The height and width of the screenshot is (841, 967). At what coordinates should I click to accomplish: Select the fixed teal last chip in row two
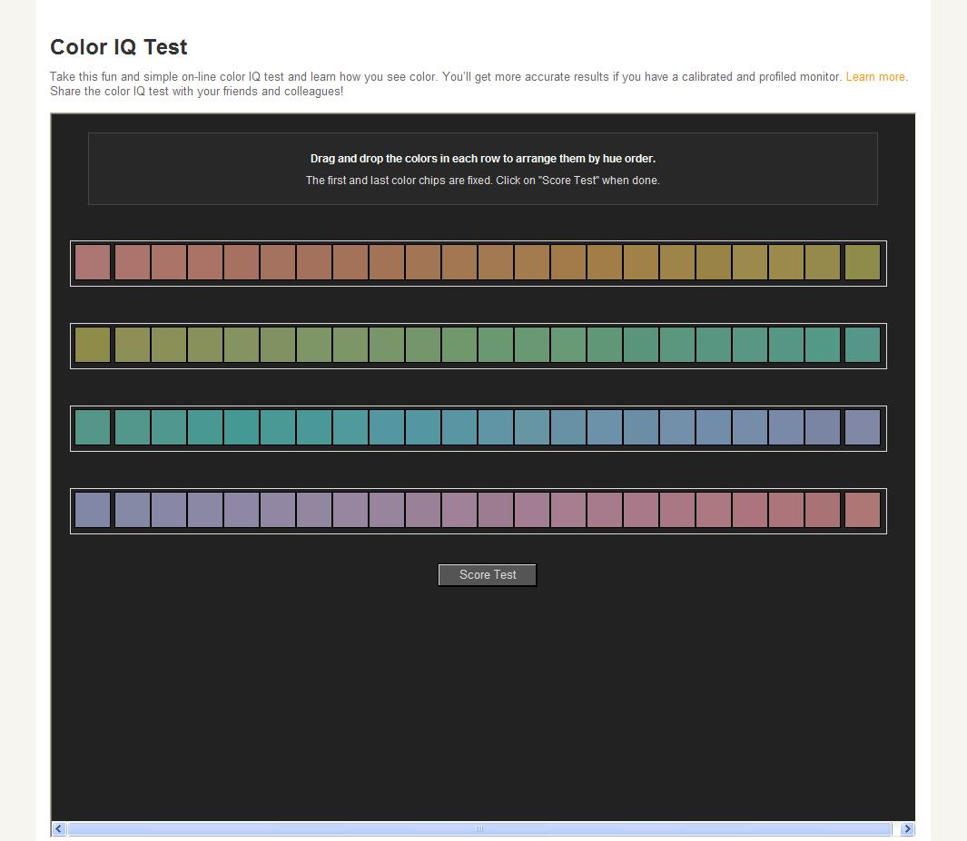tap(863, 345)
